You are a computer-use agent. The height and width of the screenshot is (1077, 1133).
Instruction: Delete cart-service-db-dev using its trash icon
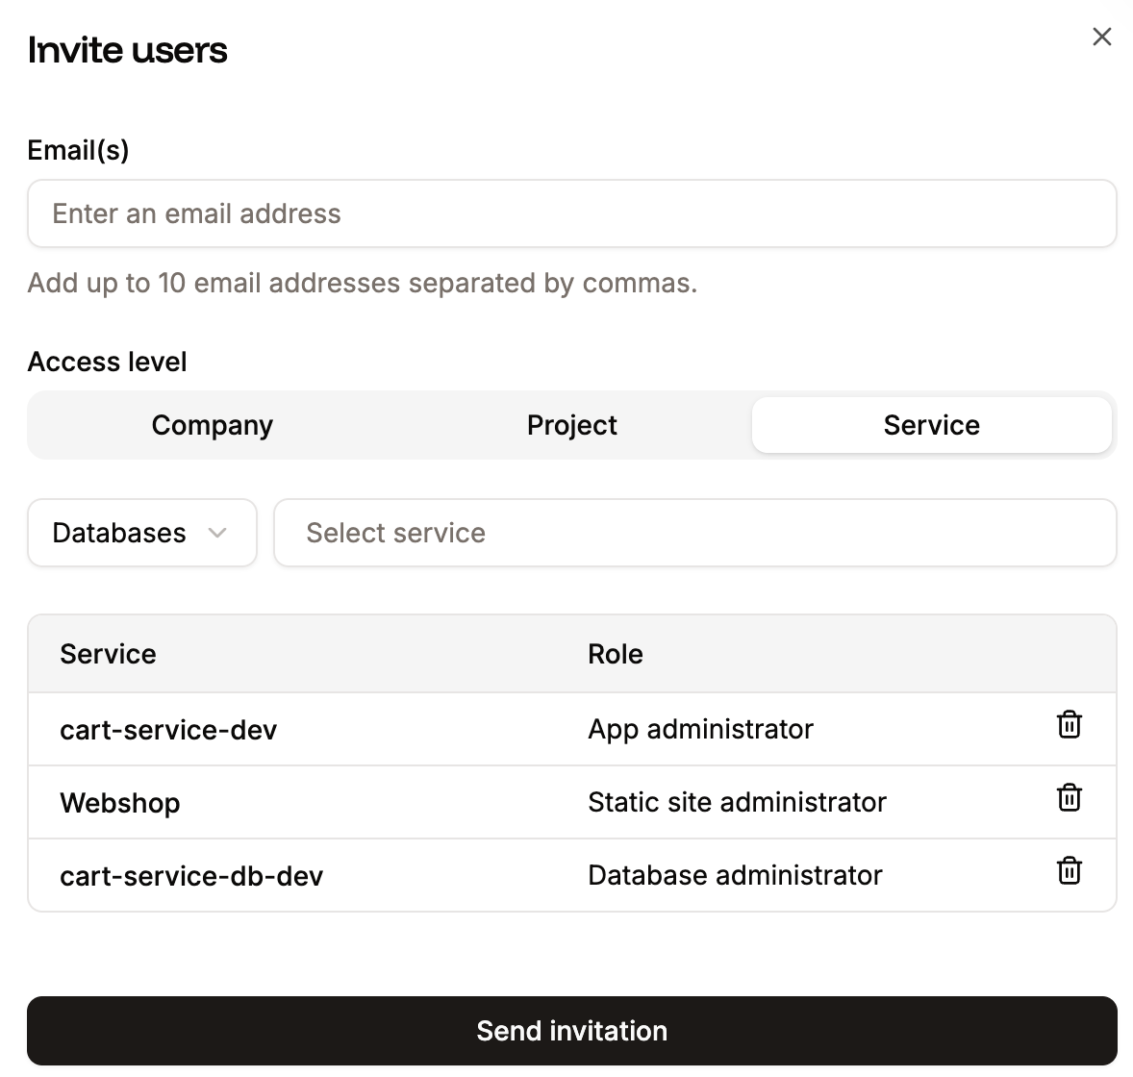pyautogui.click(x=1069, y=871)
